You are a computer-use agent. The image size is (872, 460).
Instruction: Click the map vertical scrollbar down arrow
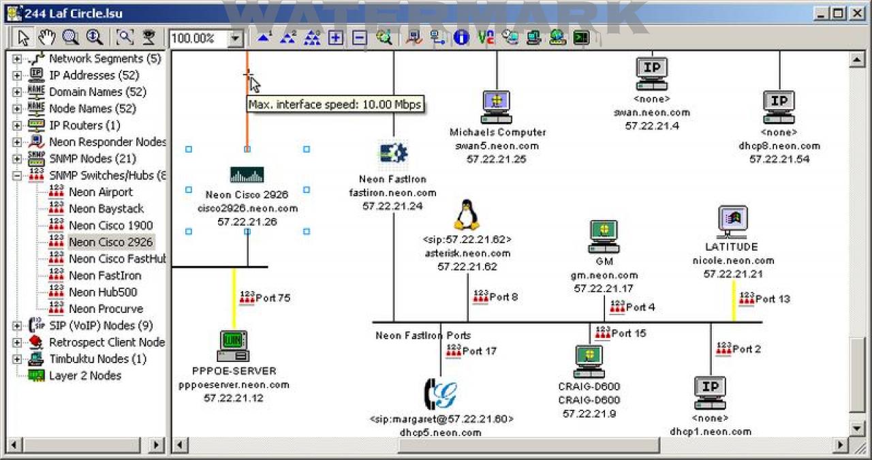[x=858, y=429]
